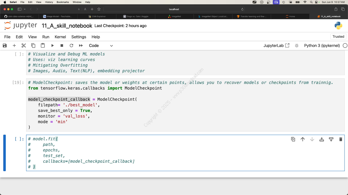Add new tab with Safari plus button
The image size is (348, 195).
[92, 9]
